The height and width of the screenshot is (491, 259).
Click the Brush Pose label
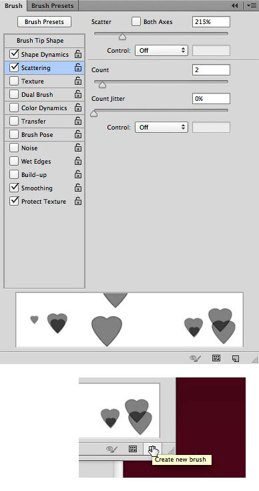(37, 135)
